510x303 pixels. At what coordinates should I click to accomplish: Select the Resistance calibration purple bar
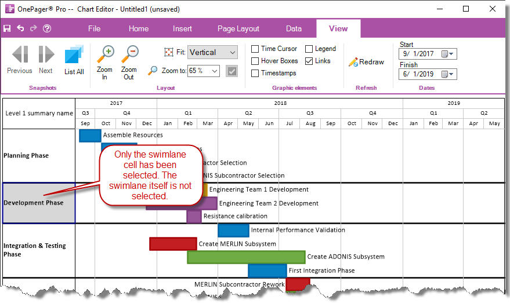pyautogui.click(x=194, y=217)
